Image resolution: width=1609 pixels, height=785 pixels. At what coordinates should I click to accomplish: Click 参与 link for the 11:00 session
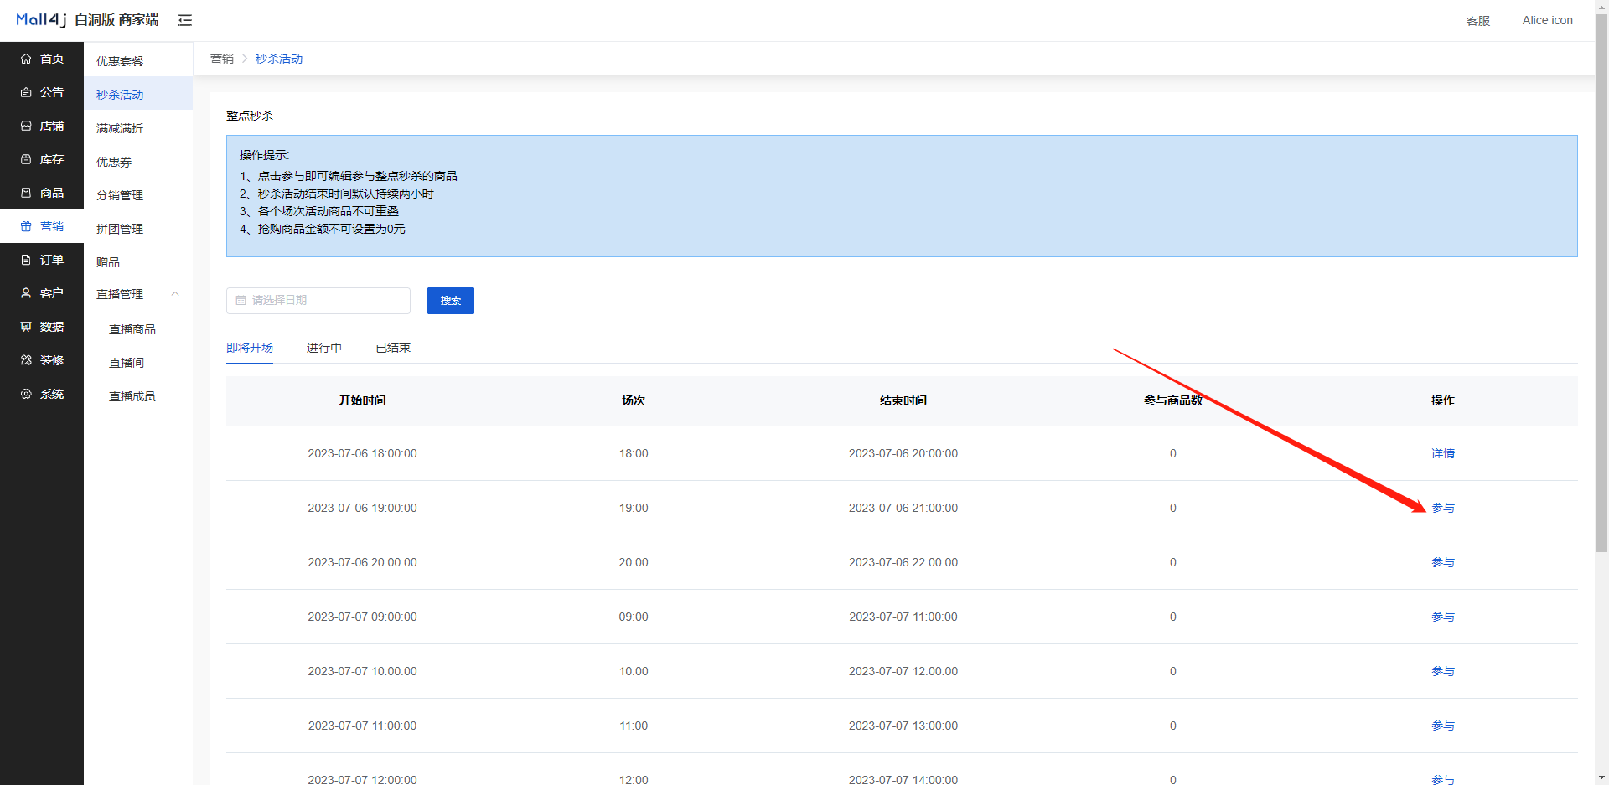pyautogui.click(x=1443, y=726)
